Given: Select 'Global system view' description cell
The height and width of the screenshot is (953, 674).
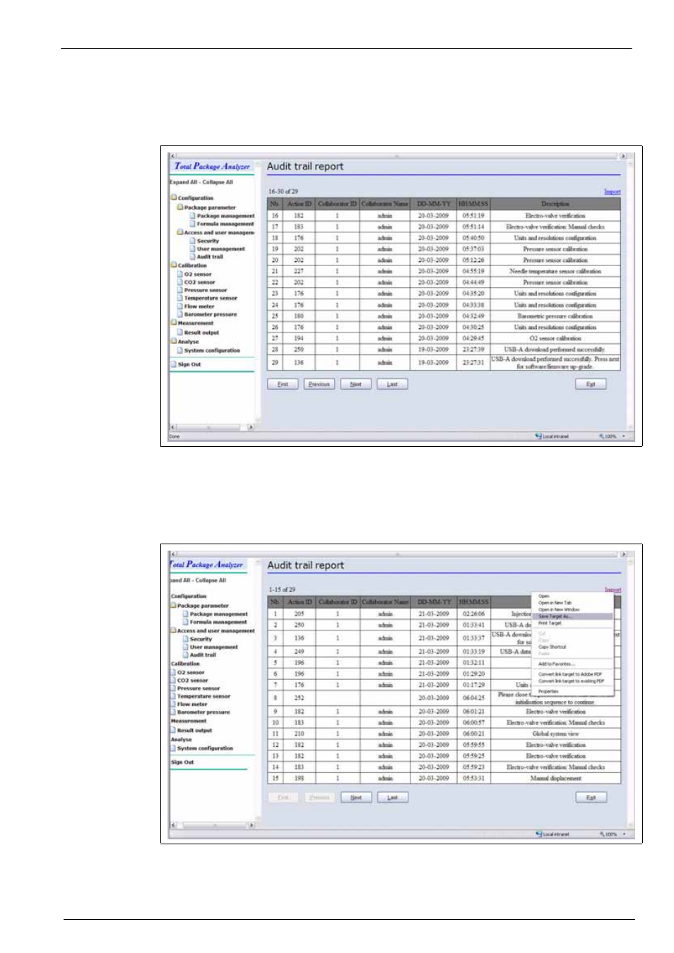Looking at the screenshot, I should (x=555, y=734).
